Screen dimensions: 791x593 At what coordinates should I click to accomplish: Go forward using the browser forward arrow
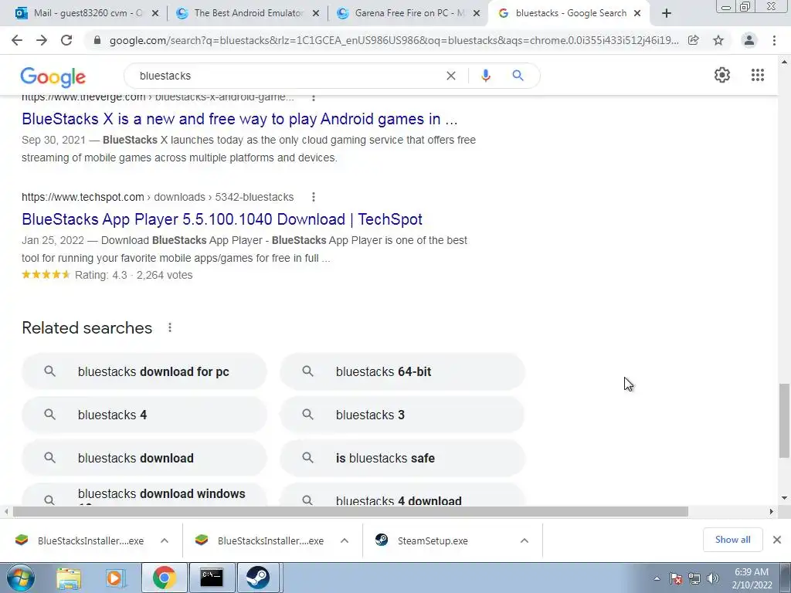coord(42,40)
